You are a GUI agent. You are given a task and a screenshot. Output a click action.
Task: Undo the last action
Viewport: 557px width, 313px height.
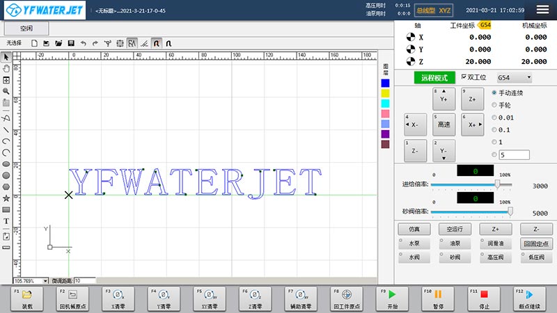pyautogui.click(x=83, y=43)
